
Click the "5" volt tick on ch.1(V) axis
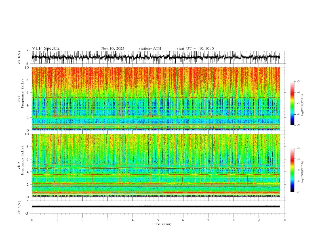(x=27, y=51)
